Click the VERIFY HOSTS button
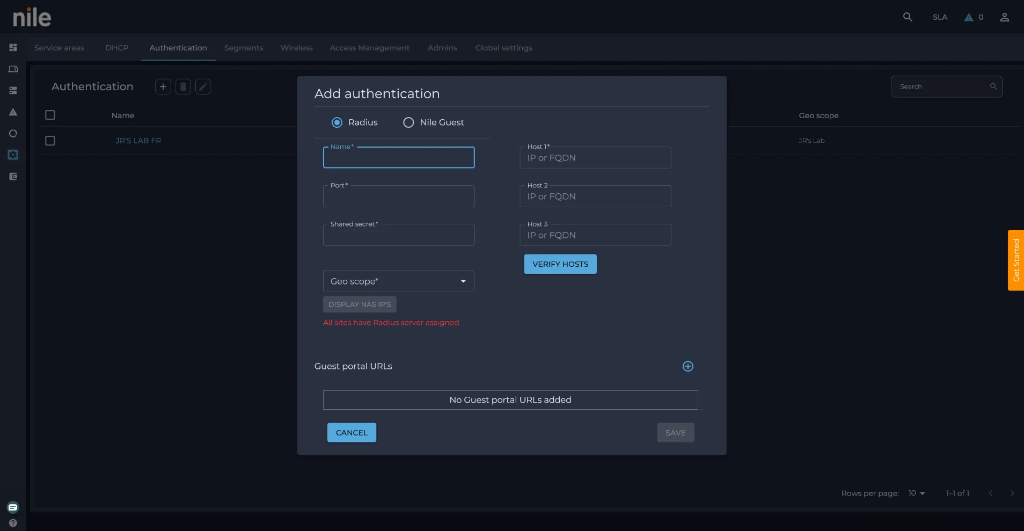This screenshot has height=531, width=1024. (560, 264)
